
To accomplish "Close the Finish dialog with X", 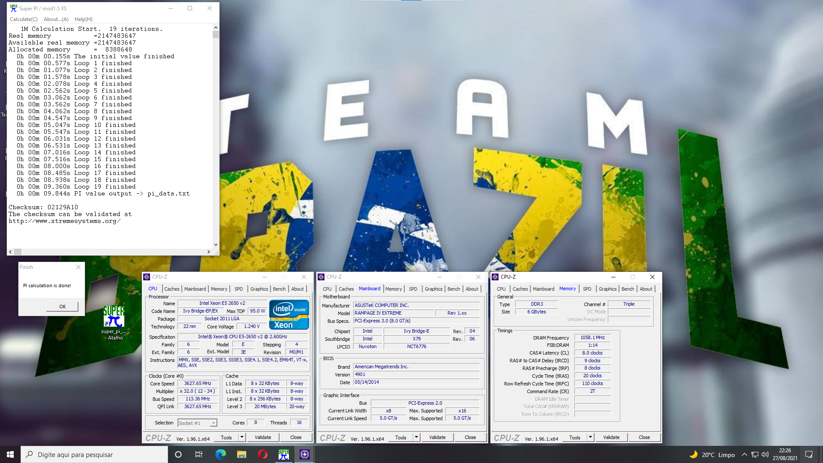I will pyautogui.click(x=78, y=267).
